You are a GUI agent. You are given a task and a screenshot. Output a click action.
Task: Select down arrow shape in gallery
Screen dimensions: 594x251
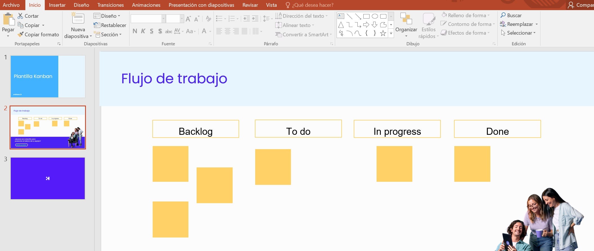[375, 25]
